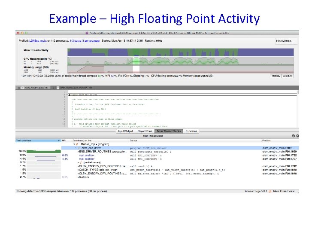Click the program icon beside LDASsa_mpi.x
The image size is (309, 232).
click(77, 144)
